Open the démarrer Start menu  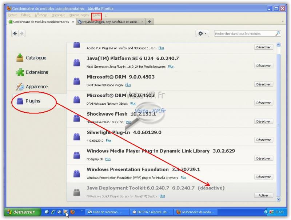(23, 212)
